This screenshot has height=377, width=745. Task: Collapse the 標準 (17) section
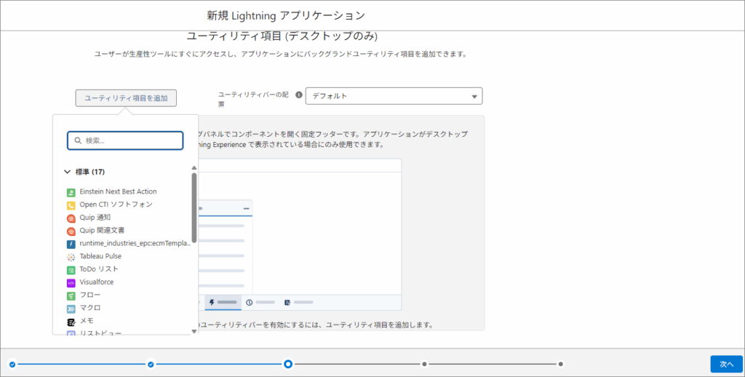[68, 172]
